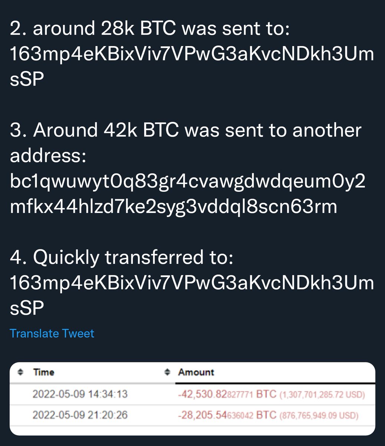Click the BTC label in the second row
The image size is (385, 446).
[266, 414]
